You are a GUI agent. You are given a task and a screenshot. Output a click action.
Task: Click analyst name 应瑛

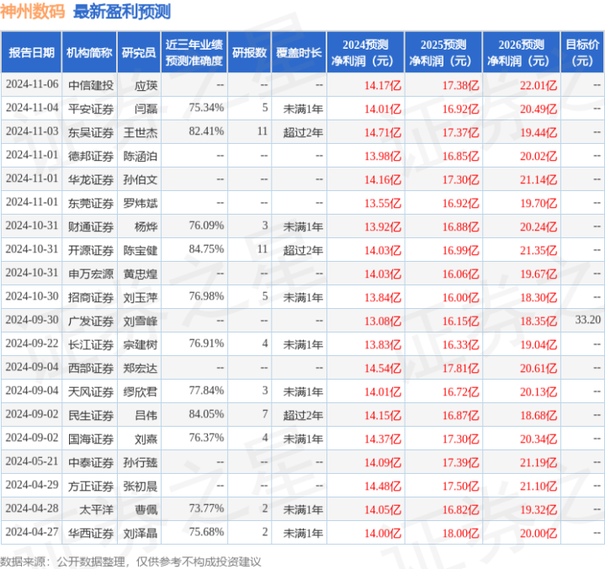click(x=146, y=85)
